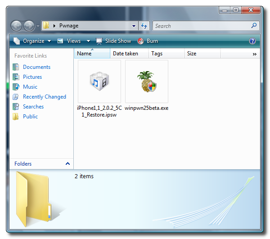Maximize the Pwnage window

(236, 10)
